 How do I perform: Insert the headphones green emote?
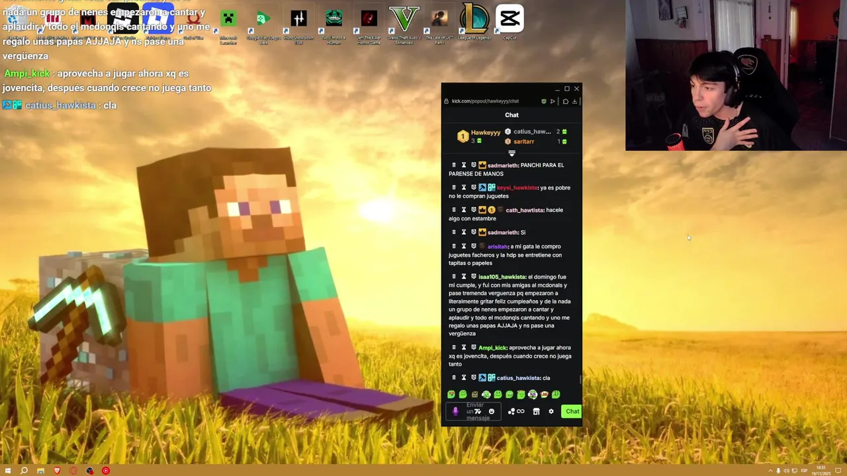point(486,395)
